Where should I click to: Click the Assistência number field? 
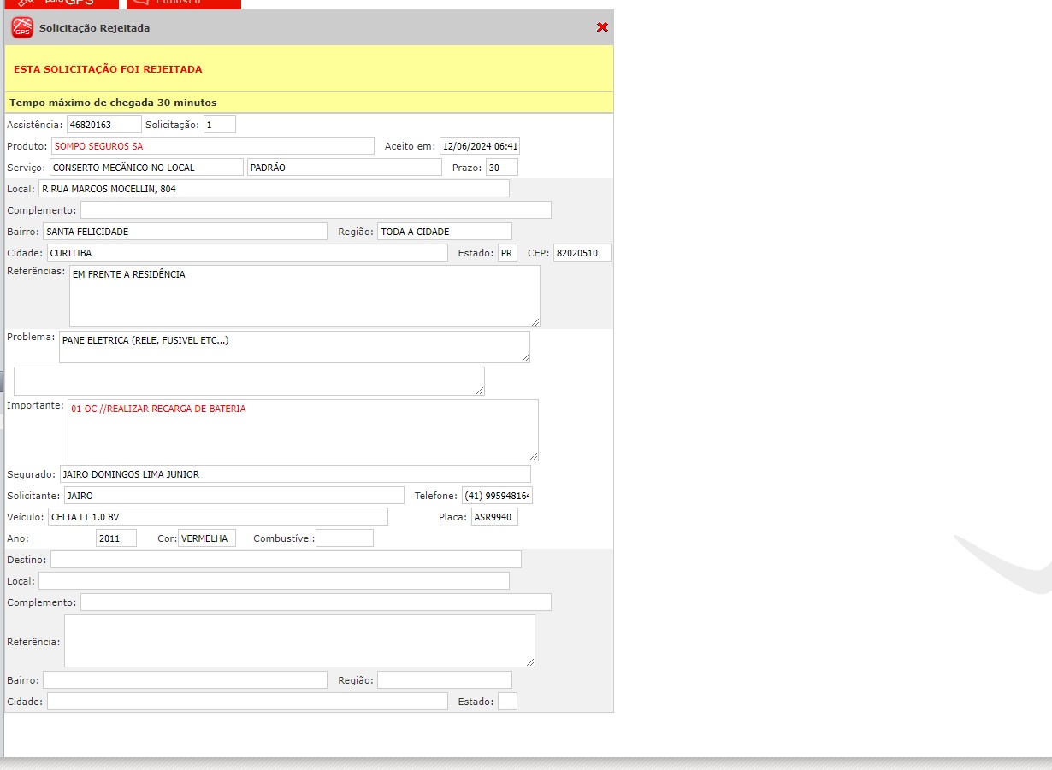pyautogui.click(x=103, y=125)
